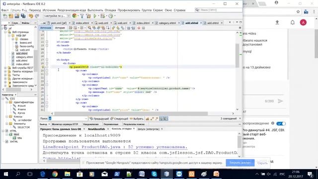
Task: Expand the Тесты project node
Action: pyautogui.click(x=5, y=75)
